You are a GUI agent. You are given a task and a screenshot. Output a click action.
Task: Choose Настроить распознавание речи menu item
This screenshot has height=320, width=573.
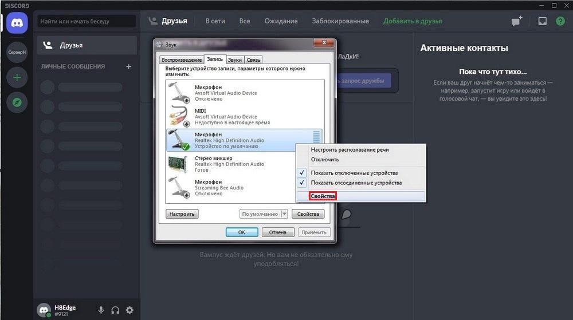pyautogui.click(x=360, y=149)
